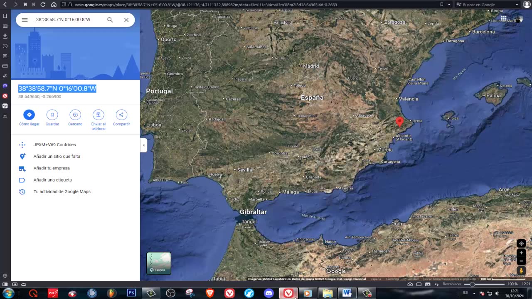The image size is (532, 299).
Task: Open the address bar dropdown arrow
Action: (449, 5)
